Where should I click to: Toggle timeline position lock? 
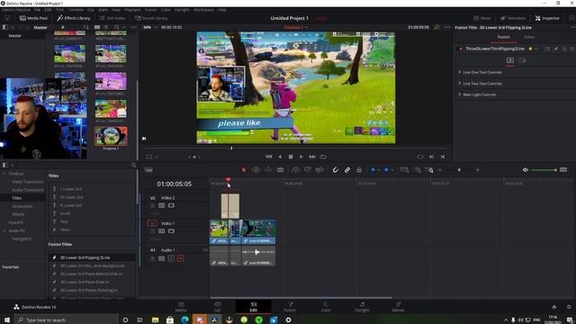point(359,170)
